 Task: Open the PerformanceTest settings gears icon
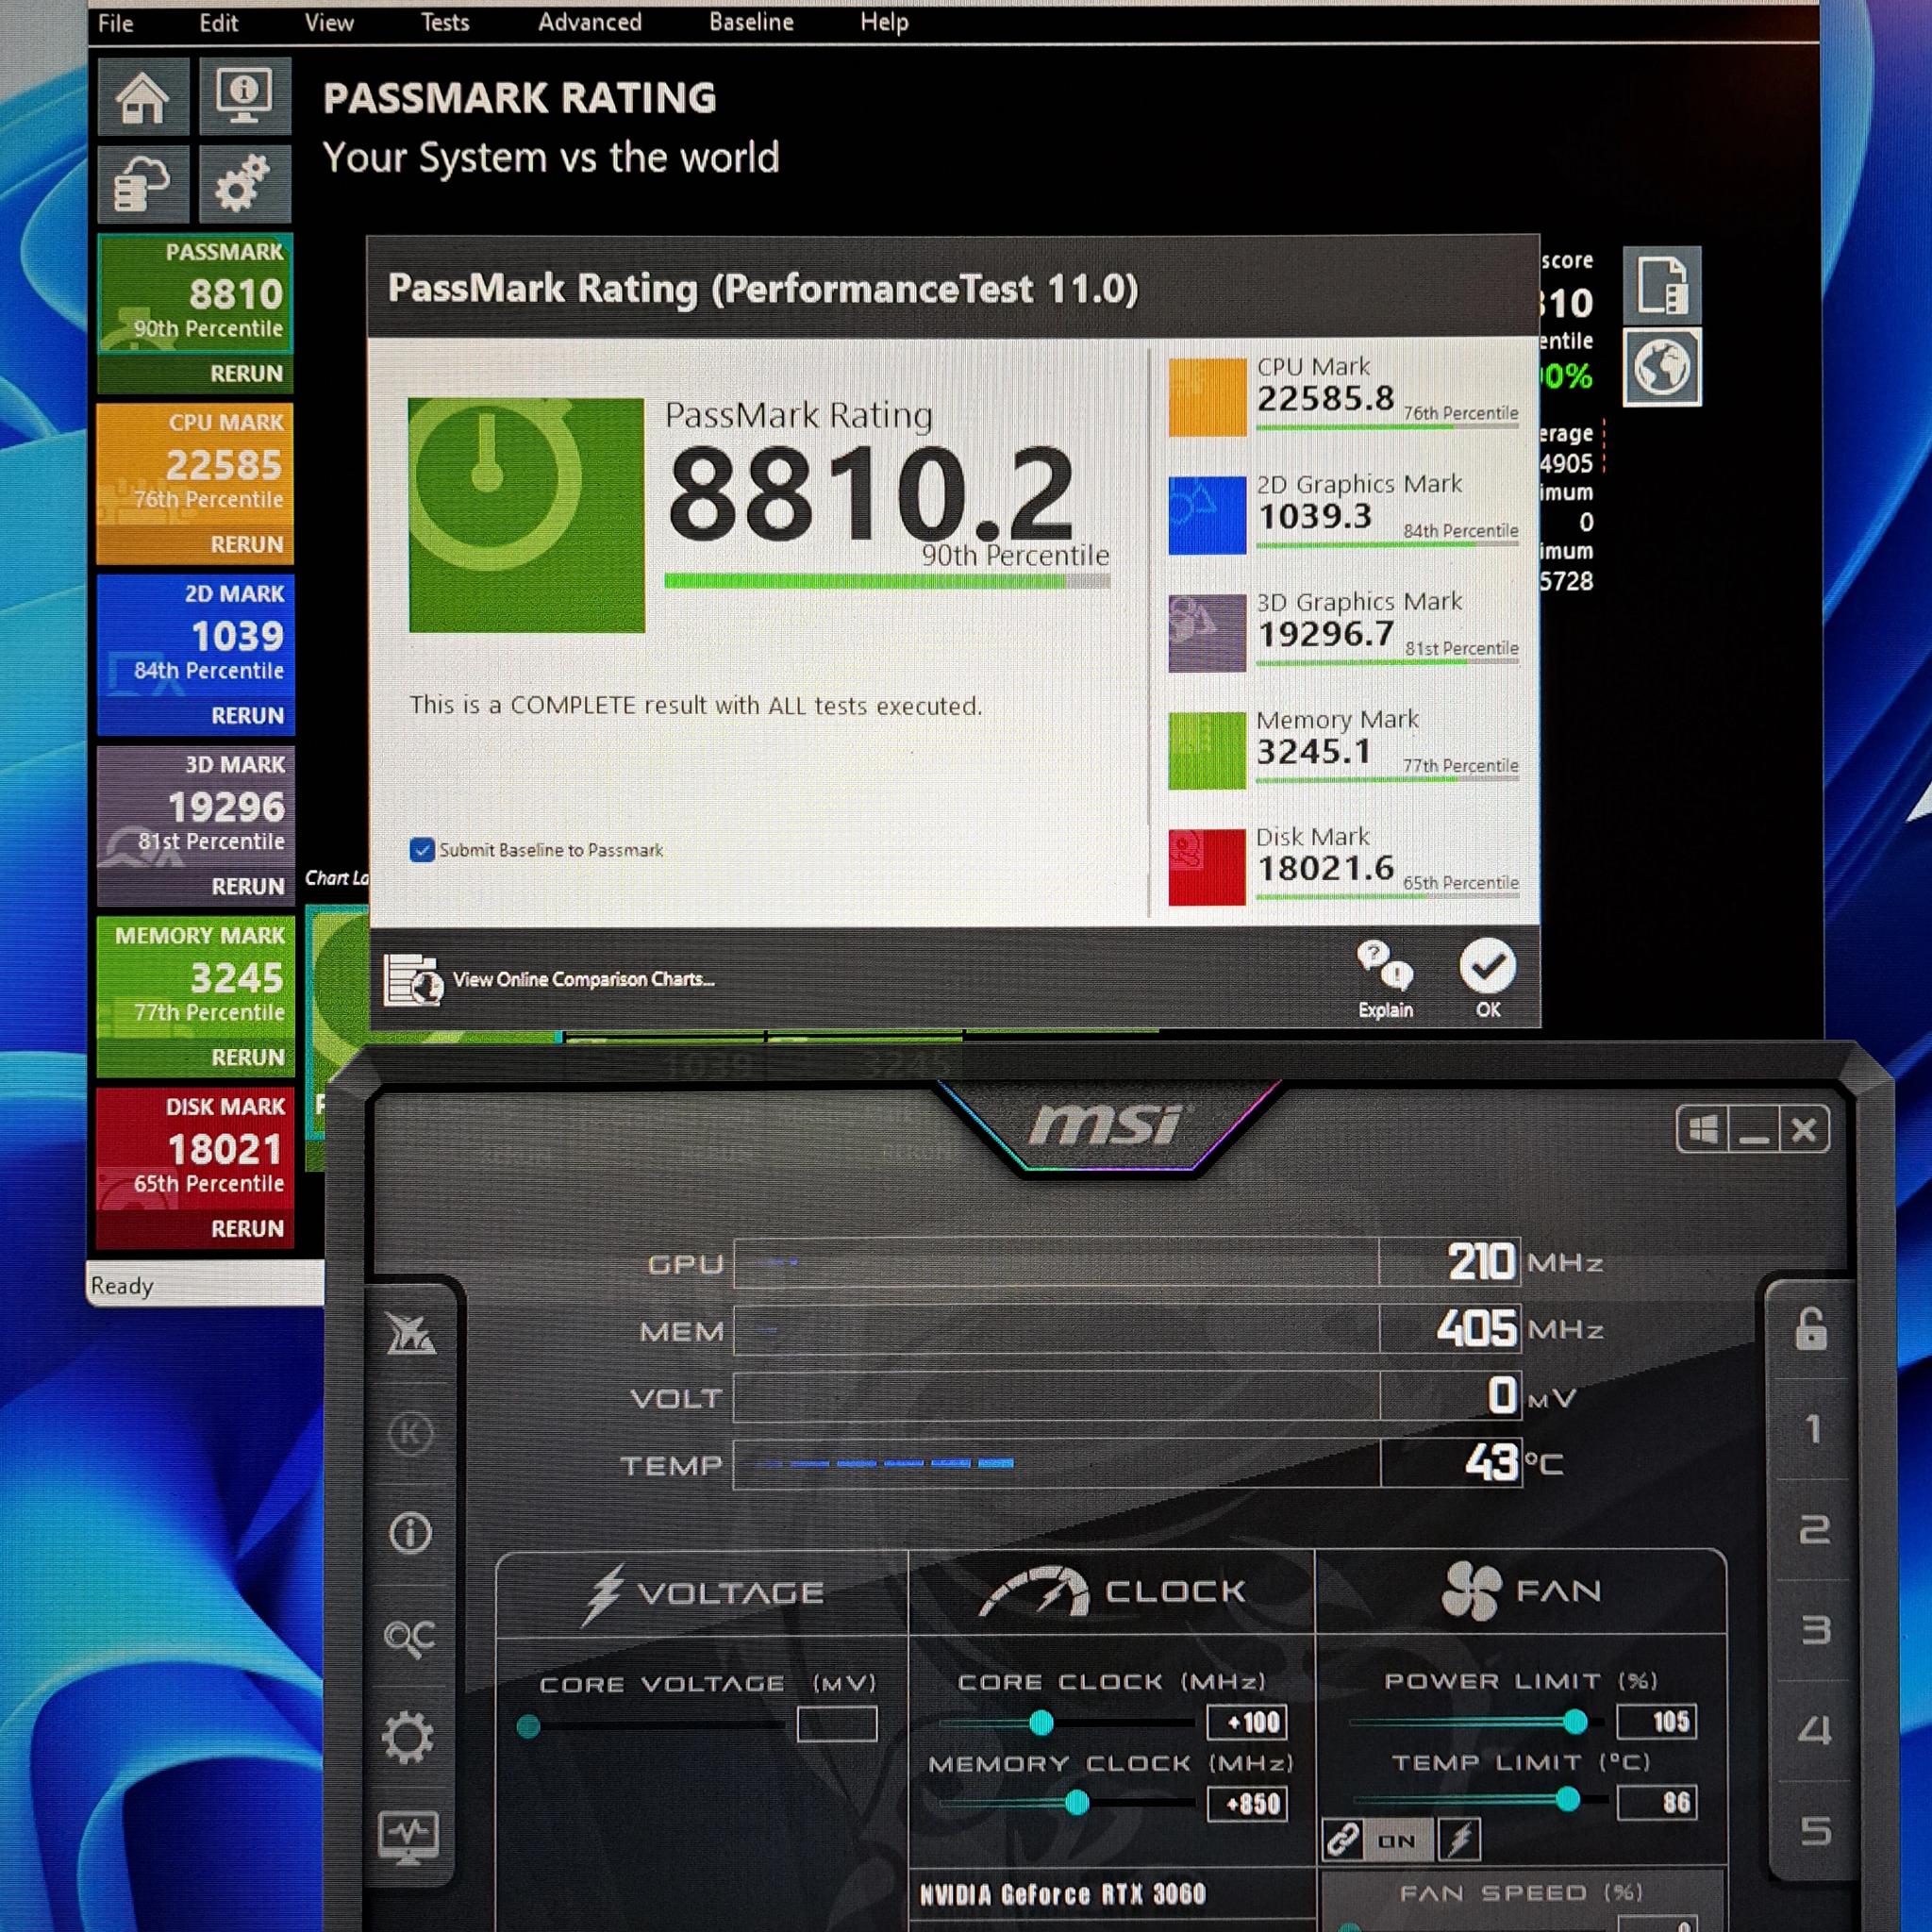pyautogui.click(x=245, y=184)
